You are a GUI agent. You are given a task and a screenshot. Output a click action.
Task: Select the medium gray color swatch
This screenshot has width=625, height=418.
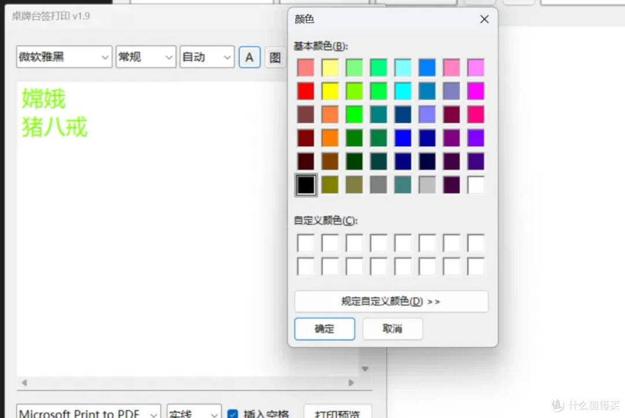(x=378, y=185)
